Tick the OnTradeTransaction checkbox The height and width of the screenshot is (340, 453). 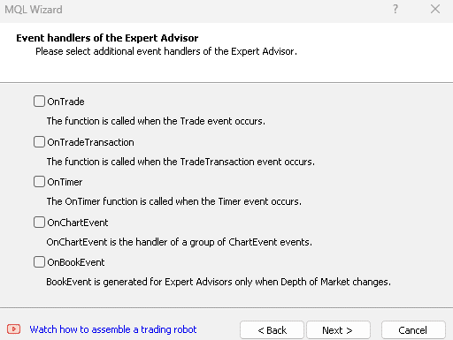(x=39, y=141)
